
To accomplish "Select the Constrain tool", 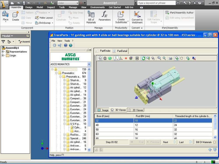I will point(61,16).
